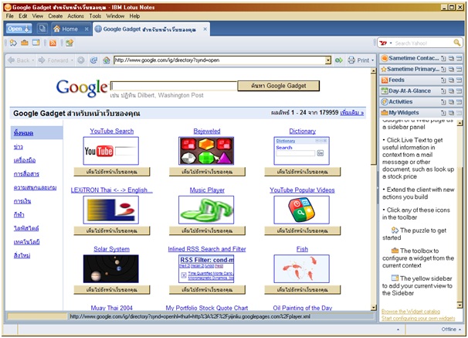The height and width of the screenshot is (338, 468).
Task: Open the Back button history arrow
Action: (33, 60)
